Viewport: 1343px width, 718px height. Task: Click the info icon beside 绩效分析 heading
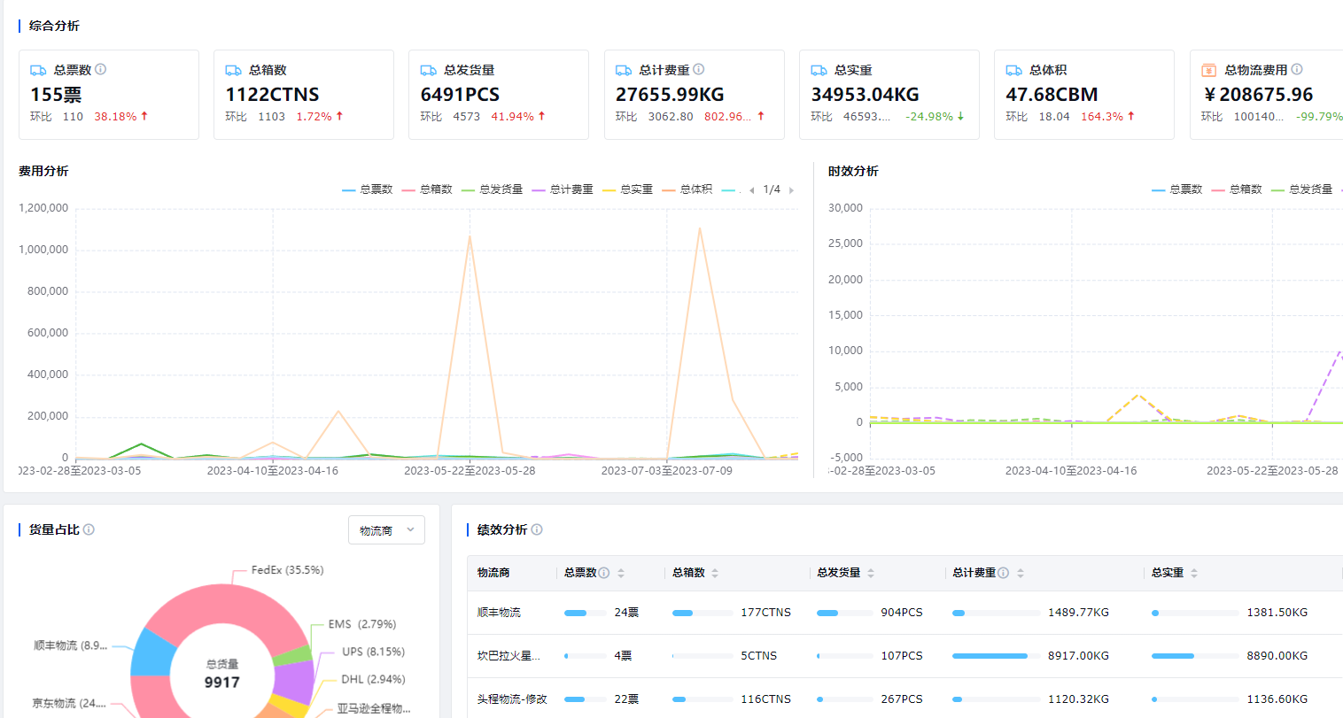[x=537, y=529]
